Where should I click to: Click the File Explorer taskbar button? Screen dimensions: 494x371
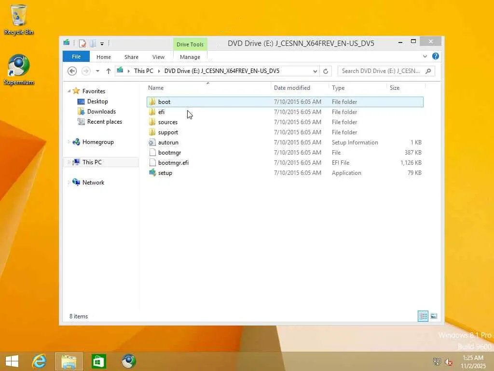[x=69, y=361]
